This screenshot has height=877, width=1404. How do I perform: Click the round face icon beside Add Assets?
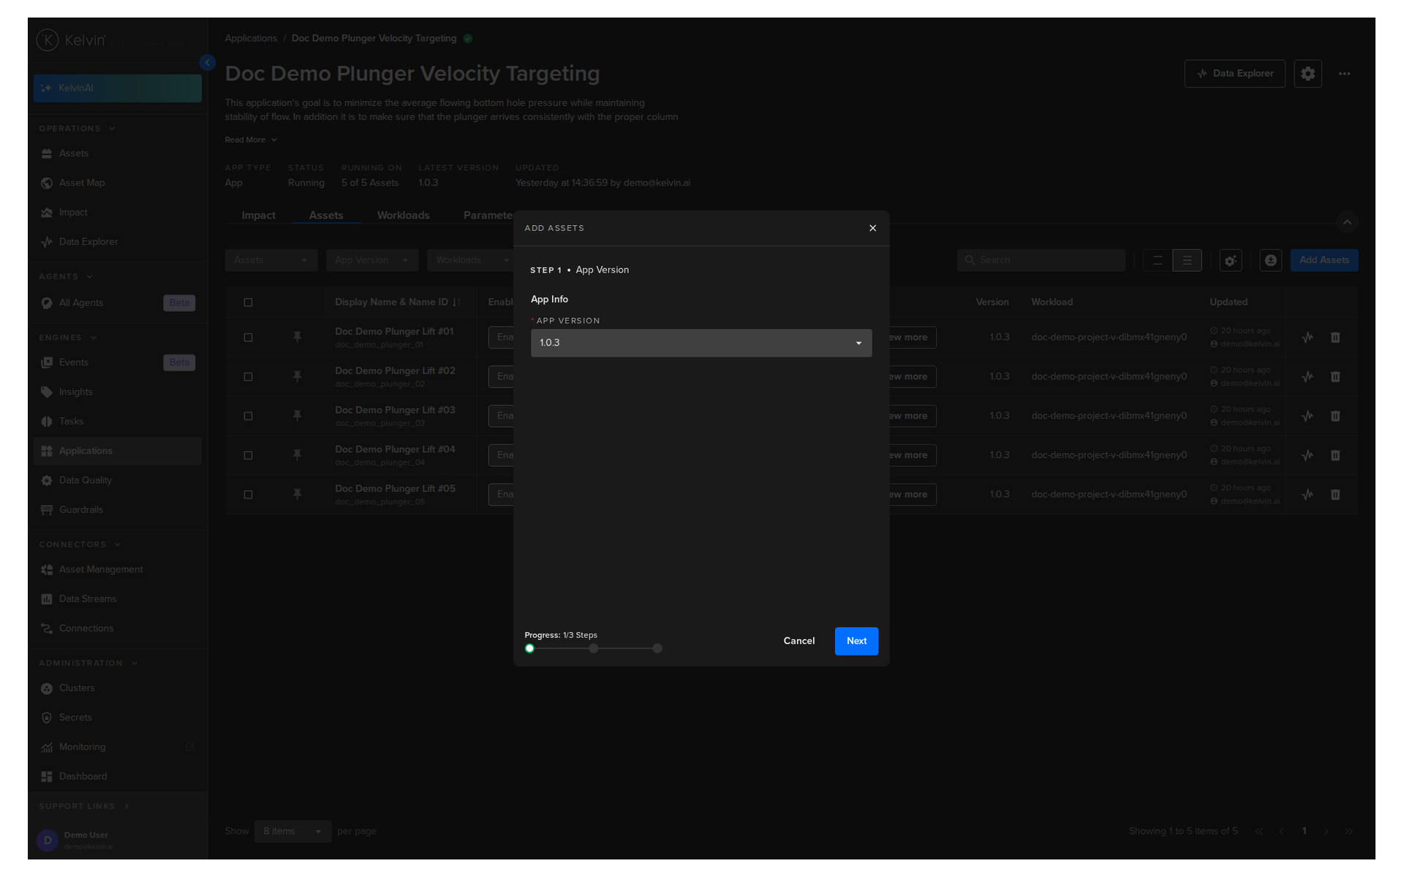(x=1270, y=260)
